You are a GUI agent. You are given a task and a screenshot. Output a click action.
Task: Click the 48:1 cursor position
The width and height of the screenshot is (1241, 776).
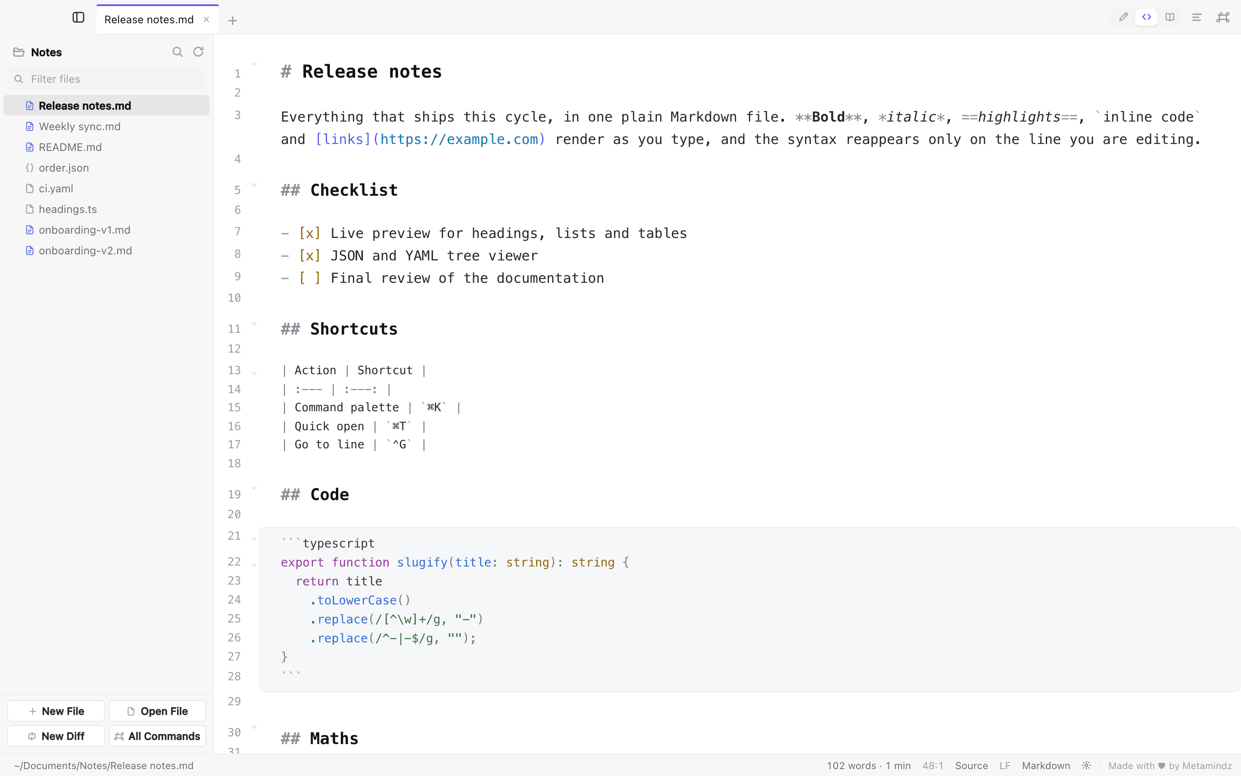pyautogui.click(x=932, y=765)
